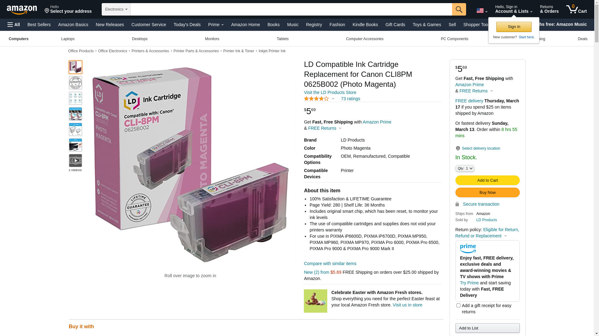The width and height of the screenshot is (599, 336).
Task: Check the gift receipt checkbox
Action: click(458, 306)
